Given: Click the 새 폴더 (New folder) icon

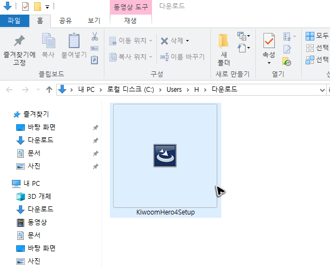Looking at the screenshot, I should click(x=223, y=41).
